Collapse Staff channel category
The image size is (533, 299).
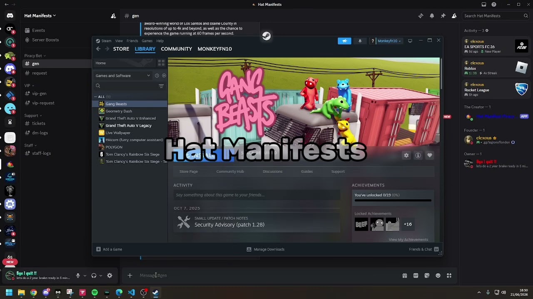[30, 145]
